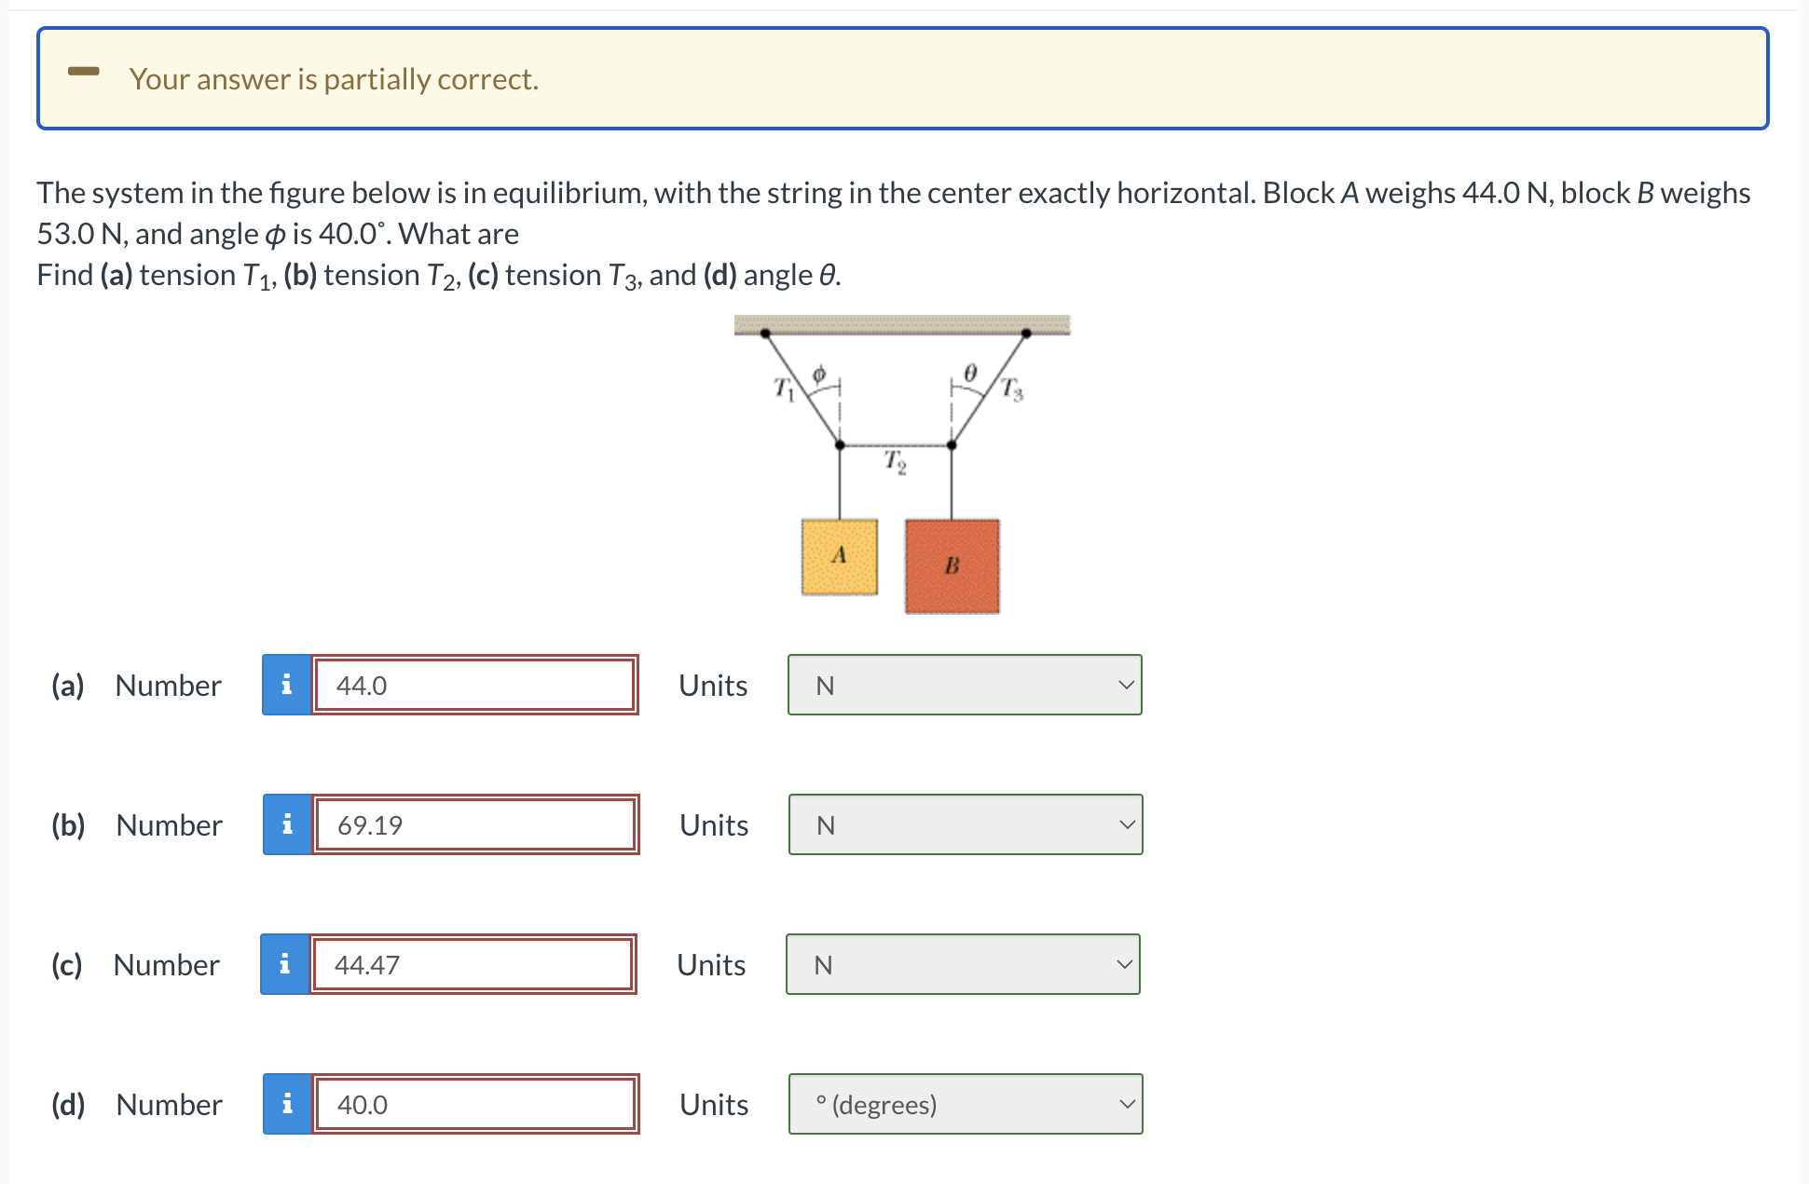Click the info icon next to answer (a)
The image size is (1809, 1184).
point(287,686)
